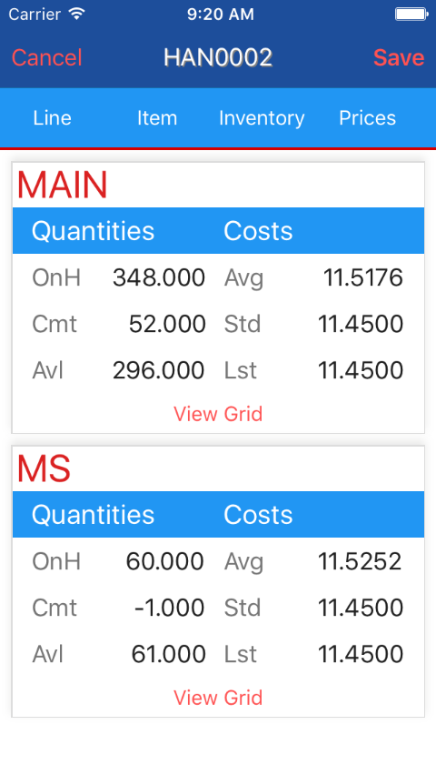
Task: Tap MAIN average cost 11.5176
Action: (363, 277)
